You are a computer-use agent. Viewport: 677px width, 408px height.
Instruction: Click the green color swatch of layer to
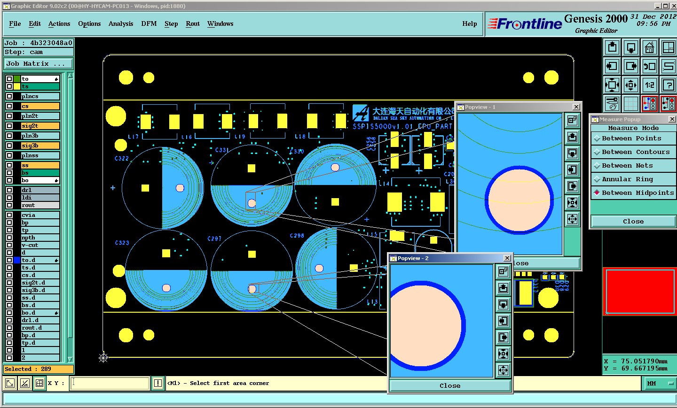point(17,79)
